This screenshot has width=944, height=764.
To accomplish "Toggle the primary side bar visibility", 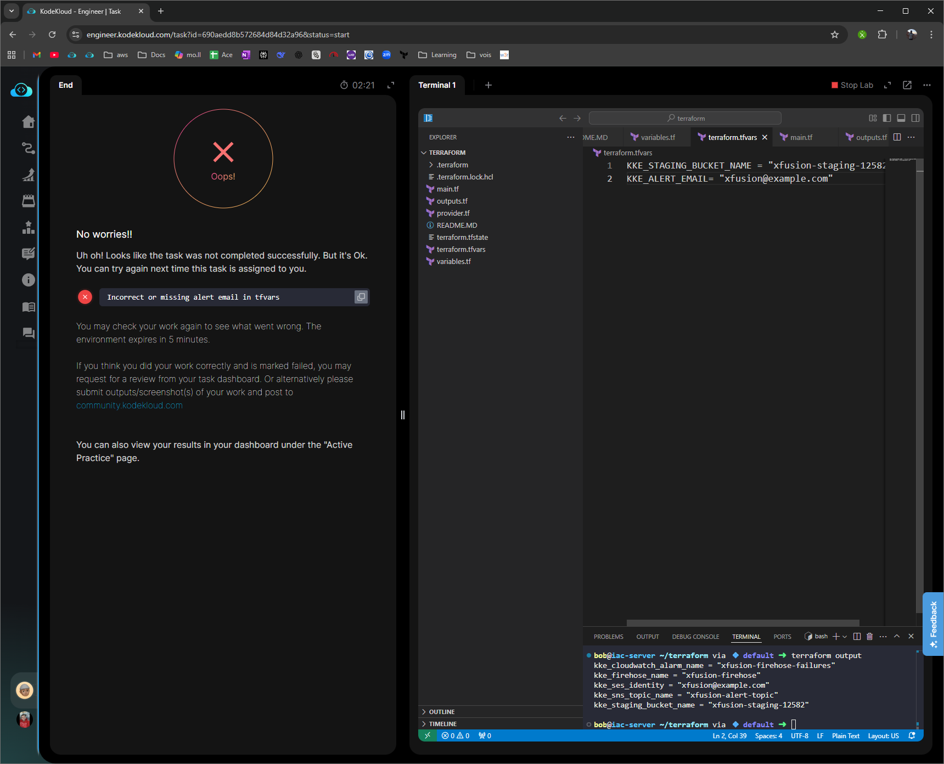I will [x=887, y=118].
